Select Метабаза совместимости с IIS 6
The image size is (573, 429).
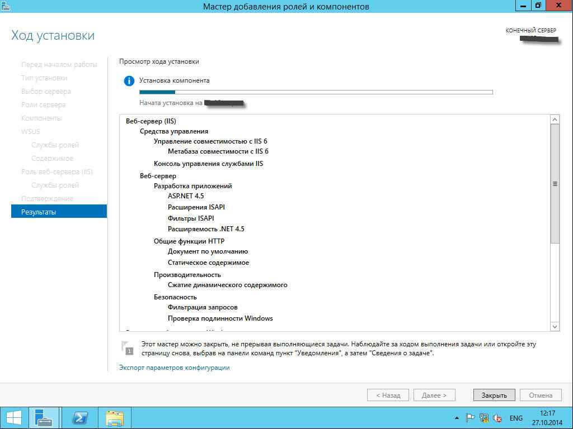(x=218, y=151)
